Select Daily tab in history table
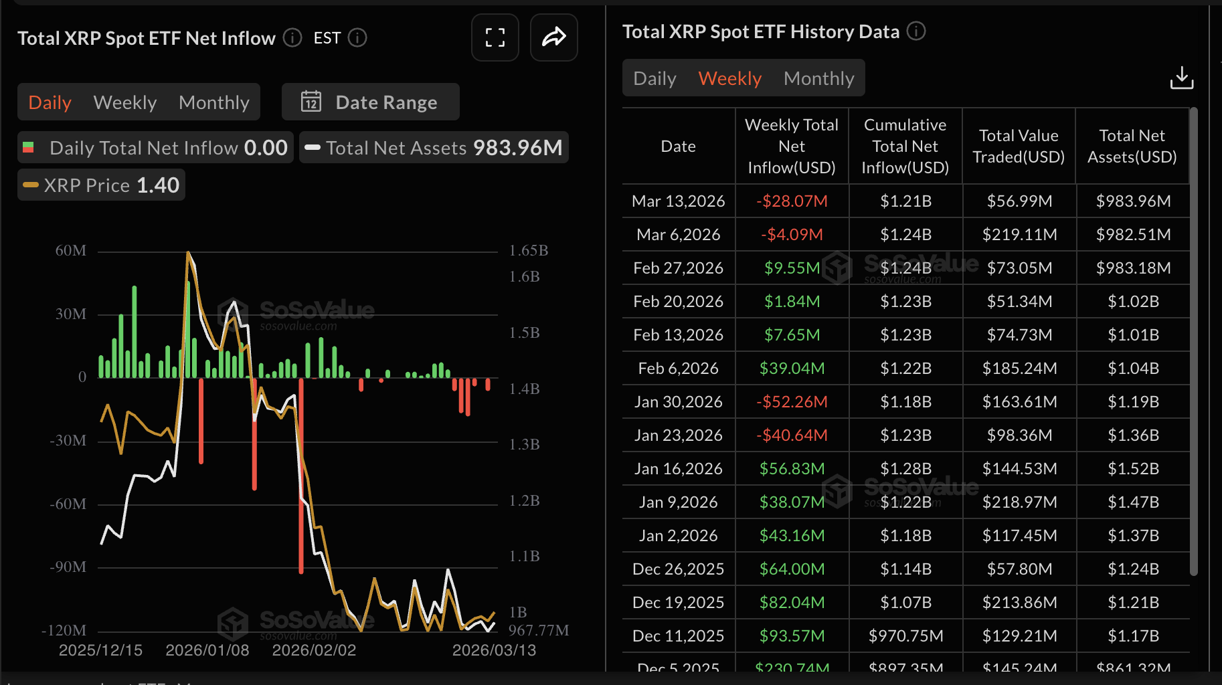This screenshot has height=685, width=1222. tap(654, 78)
